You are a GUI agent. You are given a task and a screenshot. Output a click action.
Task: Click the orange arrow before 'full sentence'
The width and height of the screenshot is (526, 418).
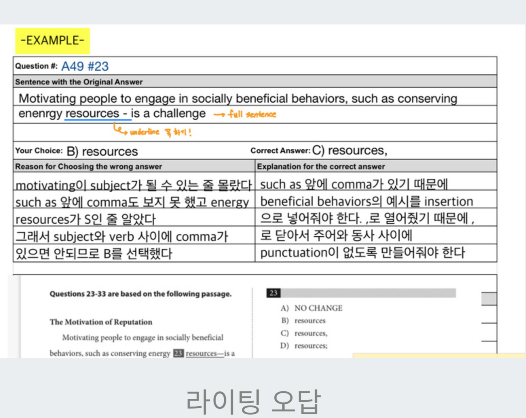pos(219,115)
